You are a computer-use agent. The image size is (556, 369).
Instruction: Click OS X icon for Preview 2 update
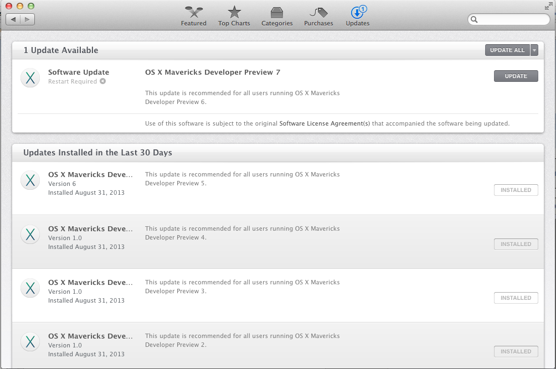(30, 342)
